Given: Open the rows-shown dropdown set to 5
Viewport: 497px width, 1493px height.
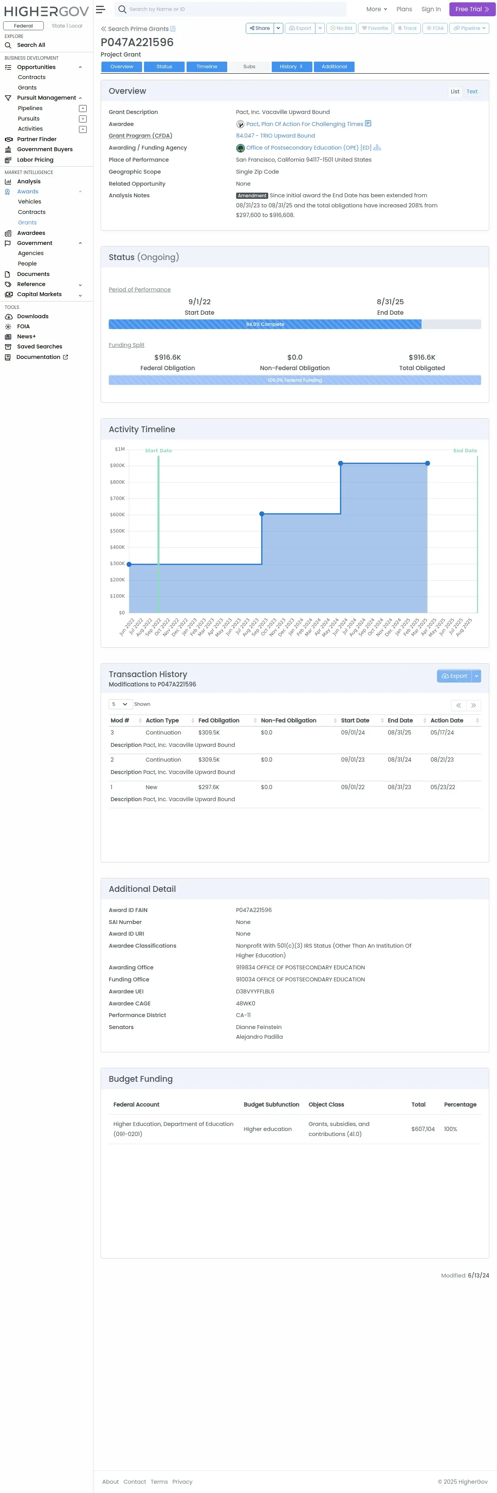Looking at the screenshot, I should click(x=120, y=704).
